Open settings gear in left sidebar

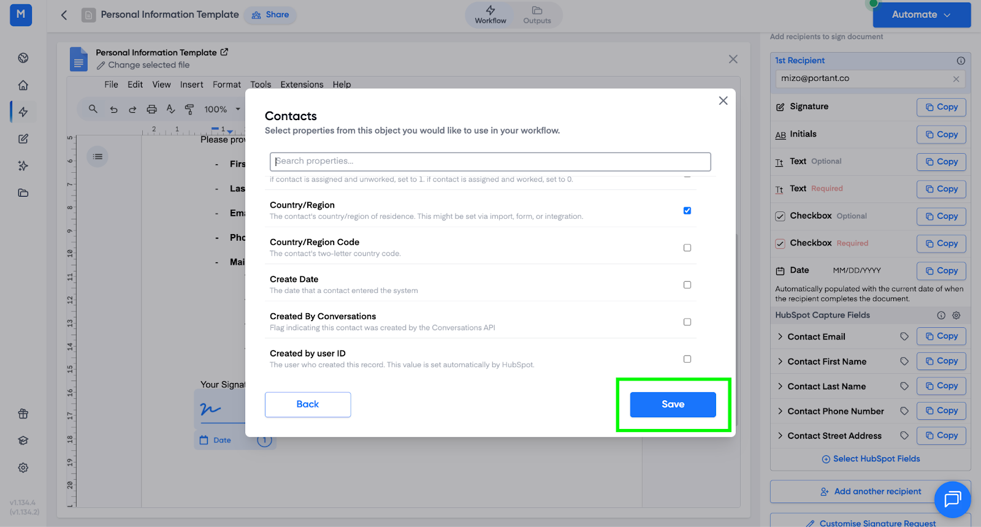point(23,468)
